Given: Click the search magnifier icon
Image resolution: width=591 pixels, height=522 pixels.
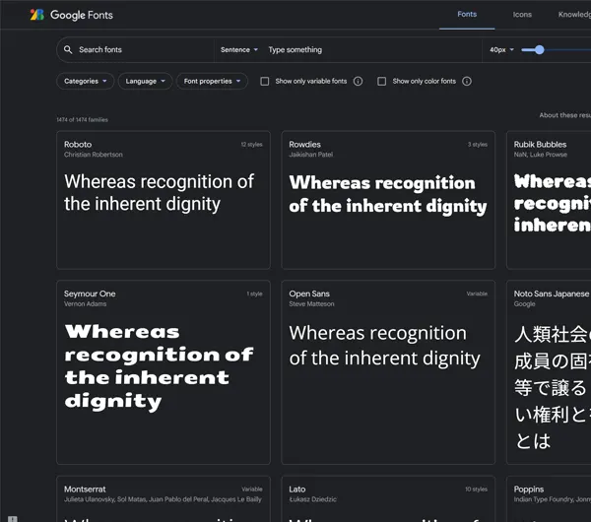Looking at the screenshot, I should tap(68, 50).
